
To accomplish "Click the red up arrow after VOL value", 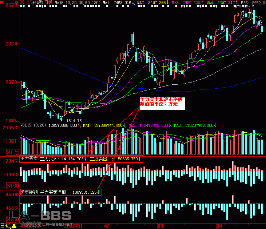I will (79, 125).
